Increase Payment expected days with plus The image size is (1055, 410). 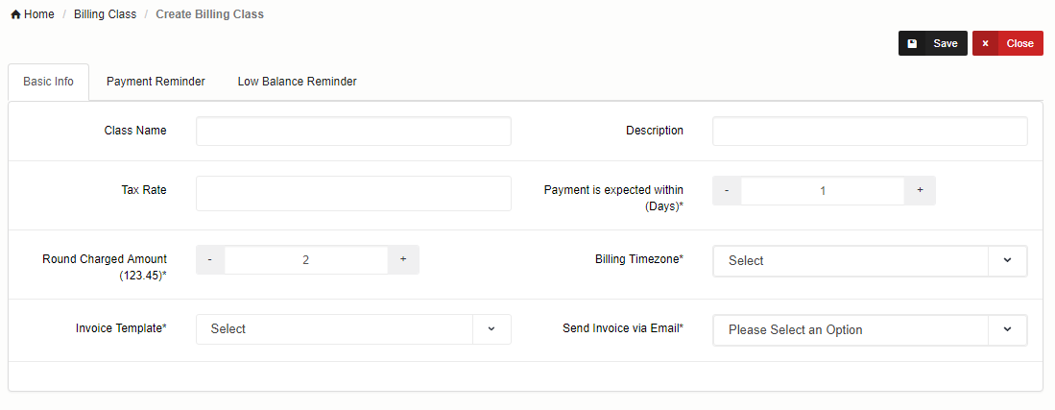920,191
